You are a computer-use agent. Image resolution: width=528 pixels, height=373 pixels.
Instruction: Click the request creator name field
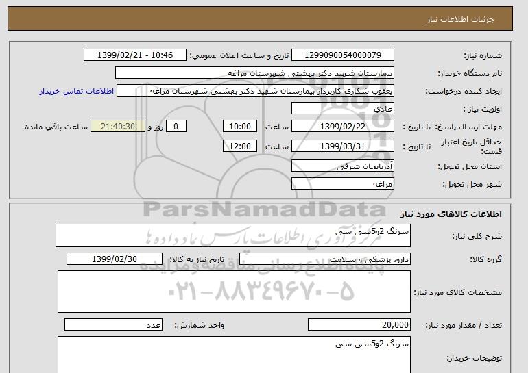(255, 91)
